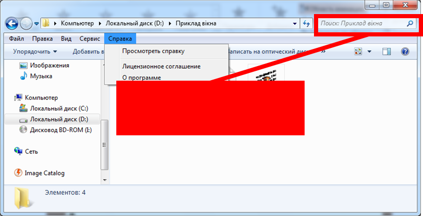Screen dimensions: 423x216
Task: Open the Упорядочить dropdown
Action: (35, 52)
